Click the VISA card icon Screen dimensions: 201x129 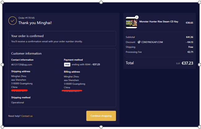[x=67, y=64]
